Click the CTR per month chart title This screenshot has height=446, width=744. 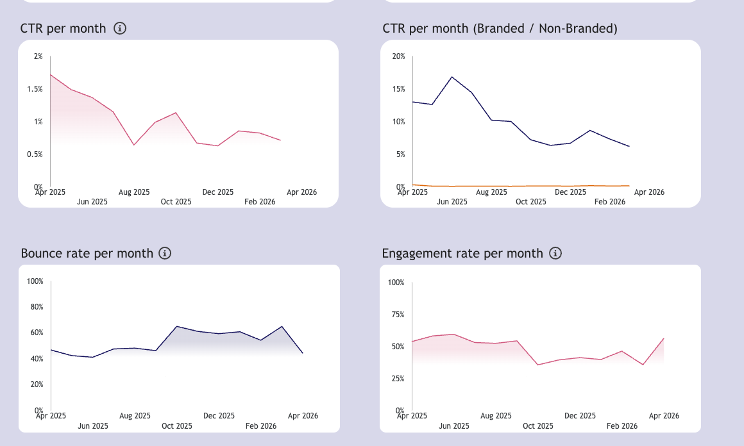(x=62, y=28)
